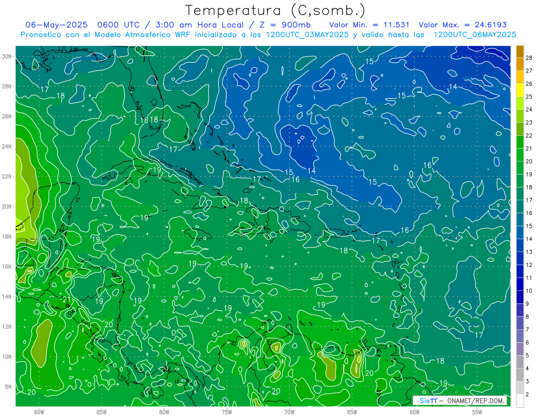Click the 22N latitude axis label
Image resolution: width=541 pixels, height=418 pixels.
(x=8, y=176)
